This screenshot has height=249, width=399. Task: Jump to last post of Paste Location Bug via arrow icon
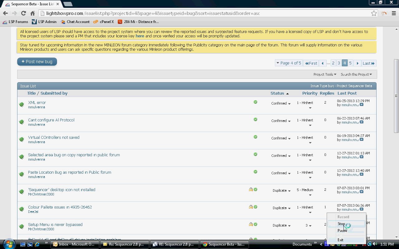pos(362,175)
